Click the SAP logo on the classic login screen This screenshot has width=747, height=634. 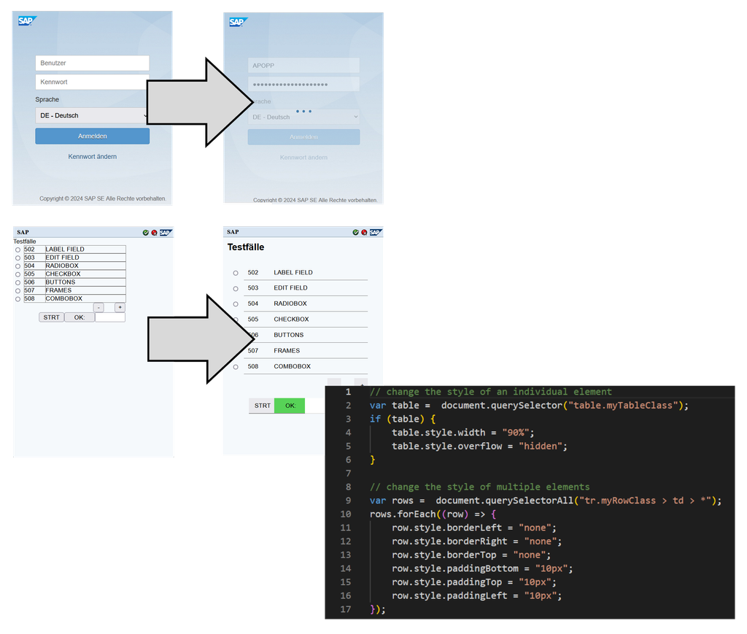[26, 20]
